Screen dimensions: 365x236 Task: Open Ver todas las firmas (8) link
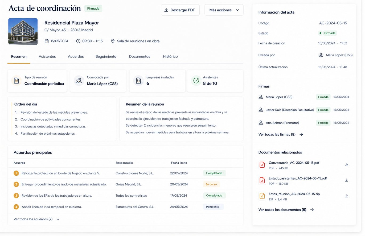pyautogui.click(x=281, y=134)
